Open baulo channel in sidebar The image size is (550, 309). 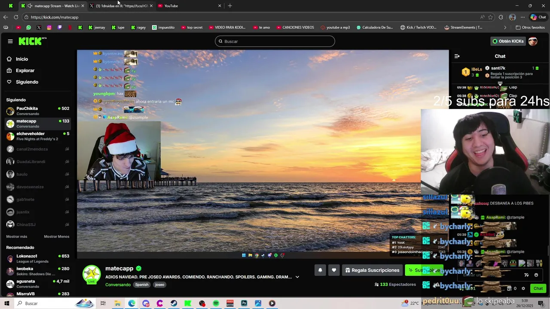coord(38,174)
